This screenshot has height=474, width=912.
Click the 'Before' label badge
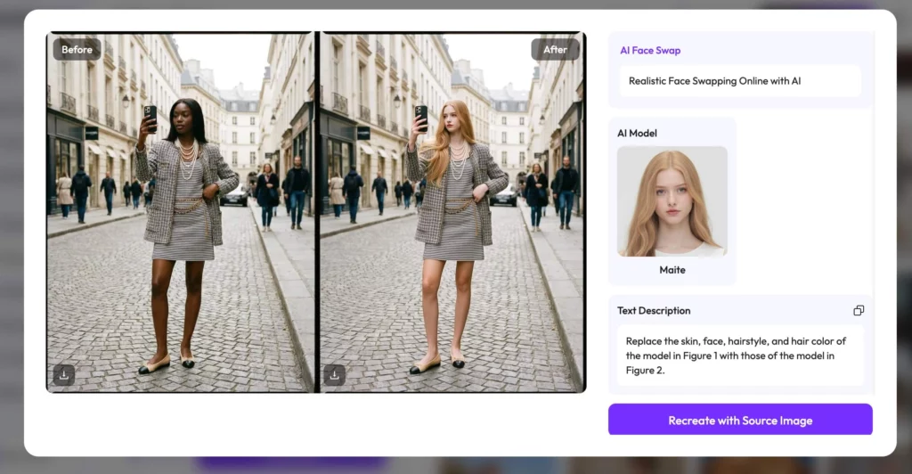pyautogui.click(x=77, y=49)
